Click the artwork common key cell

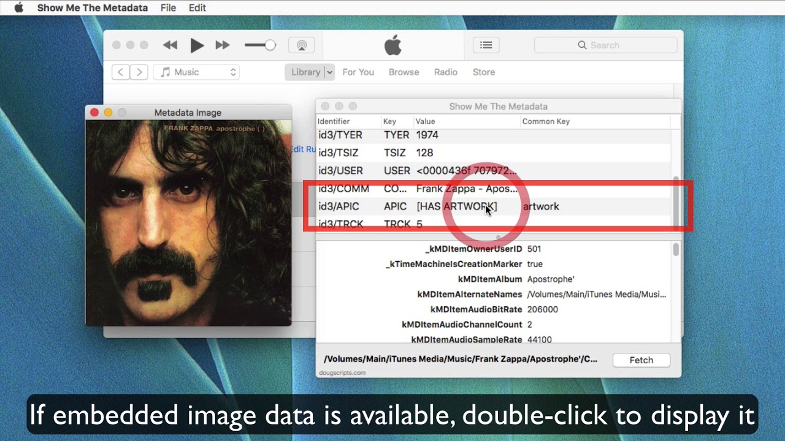pos(541,206)
